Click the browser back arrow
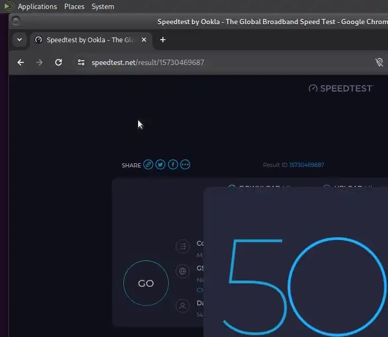 tap(21, 62)
